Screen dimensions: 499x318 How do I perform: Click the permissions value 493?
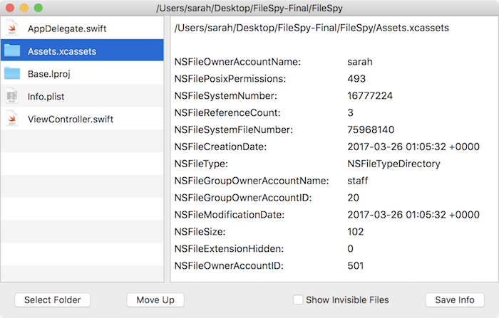coord(356,79)
